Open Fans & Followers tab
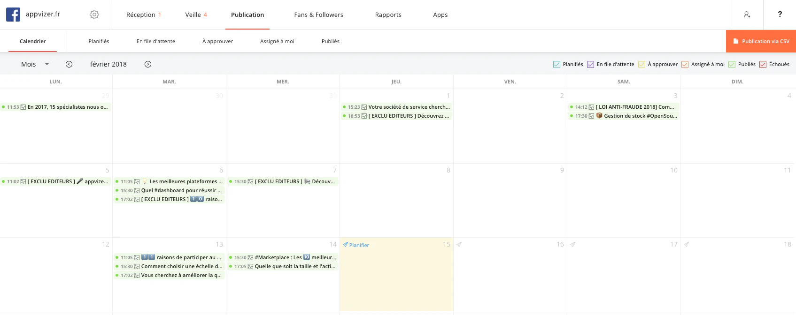This screenshot has height=315, width=796. [318, 15]
